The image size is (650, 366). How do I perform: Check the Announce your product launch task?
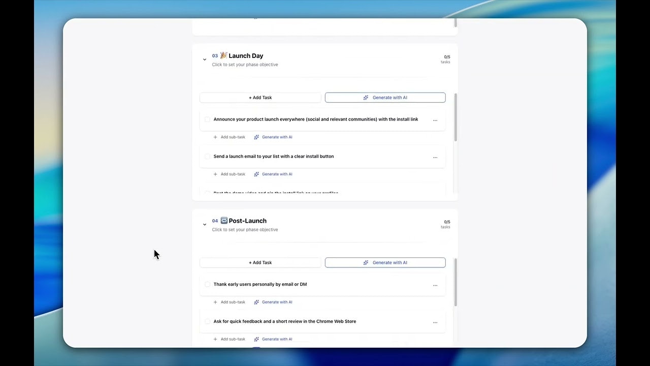pyautogui.click(x=207, y=119)
